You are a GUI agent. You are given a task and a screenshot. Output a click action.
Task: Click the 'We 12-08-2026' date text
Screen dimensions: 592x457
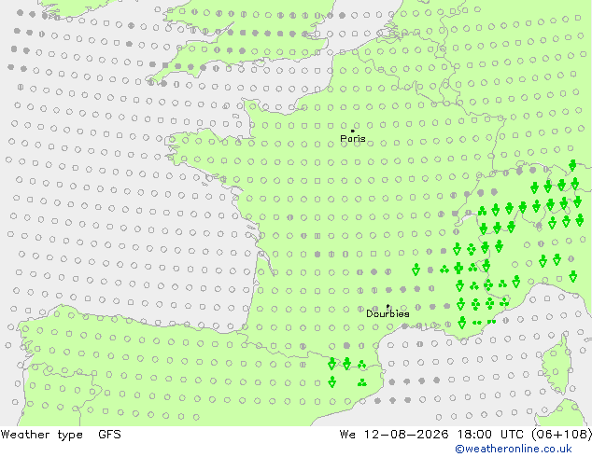(x=394, y=435)
